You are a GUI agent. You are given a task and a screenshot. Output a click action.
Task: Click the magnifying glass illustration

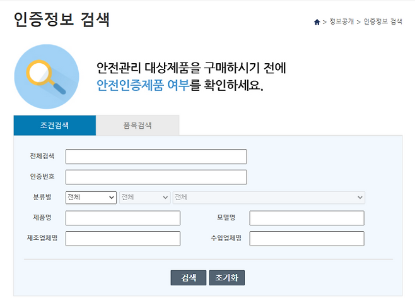point(46,76)
